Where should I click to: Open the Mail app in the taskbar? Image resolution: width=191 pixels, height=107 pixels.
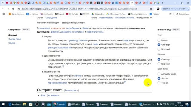tap(49, 104)
